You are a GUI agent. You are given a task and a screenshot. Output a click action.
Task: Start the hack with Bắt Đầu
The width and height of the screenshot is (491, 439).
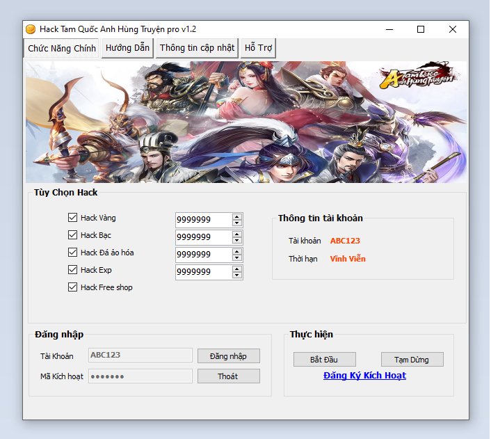point(324,360)
